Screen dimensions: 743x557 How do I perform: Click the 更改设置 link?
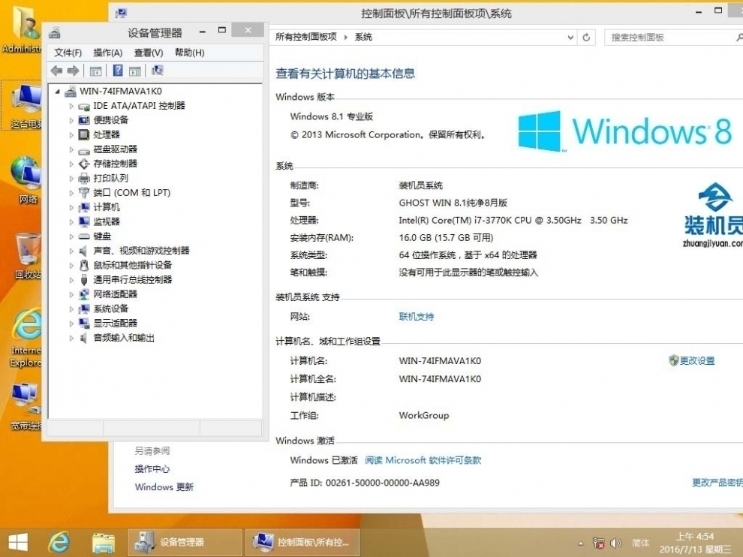click(x=696, y=361)
